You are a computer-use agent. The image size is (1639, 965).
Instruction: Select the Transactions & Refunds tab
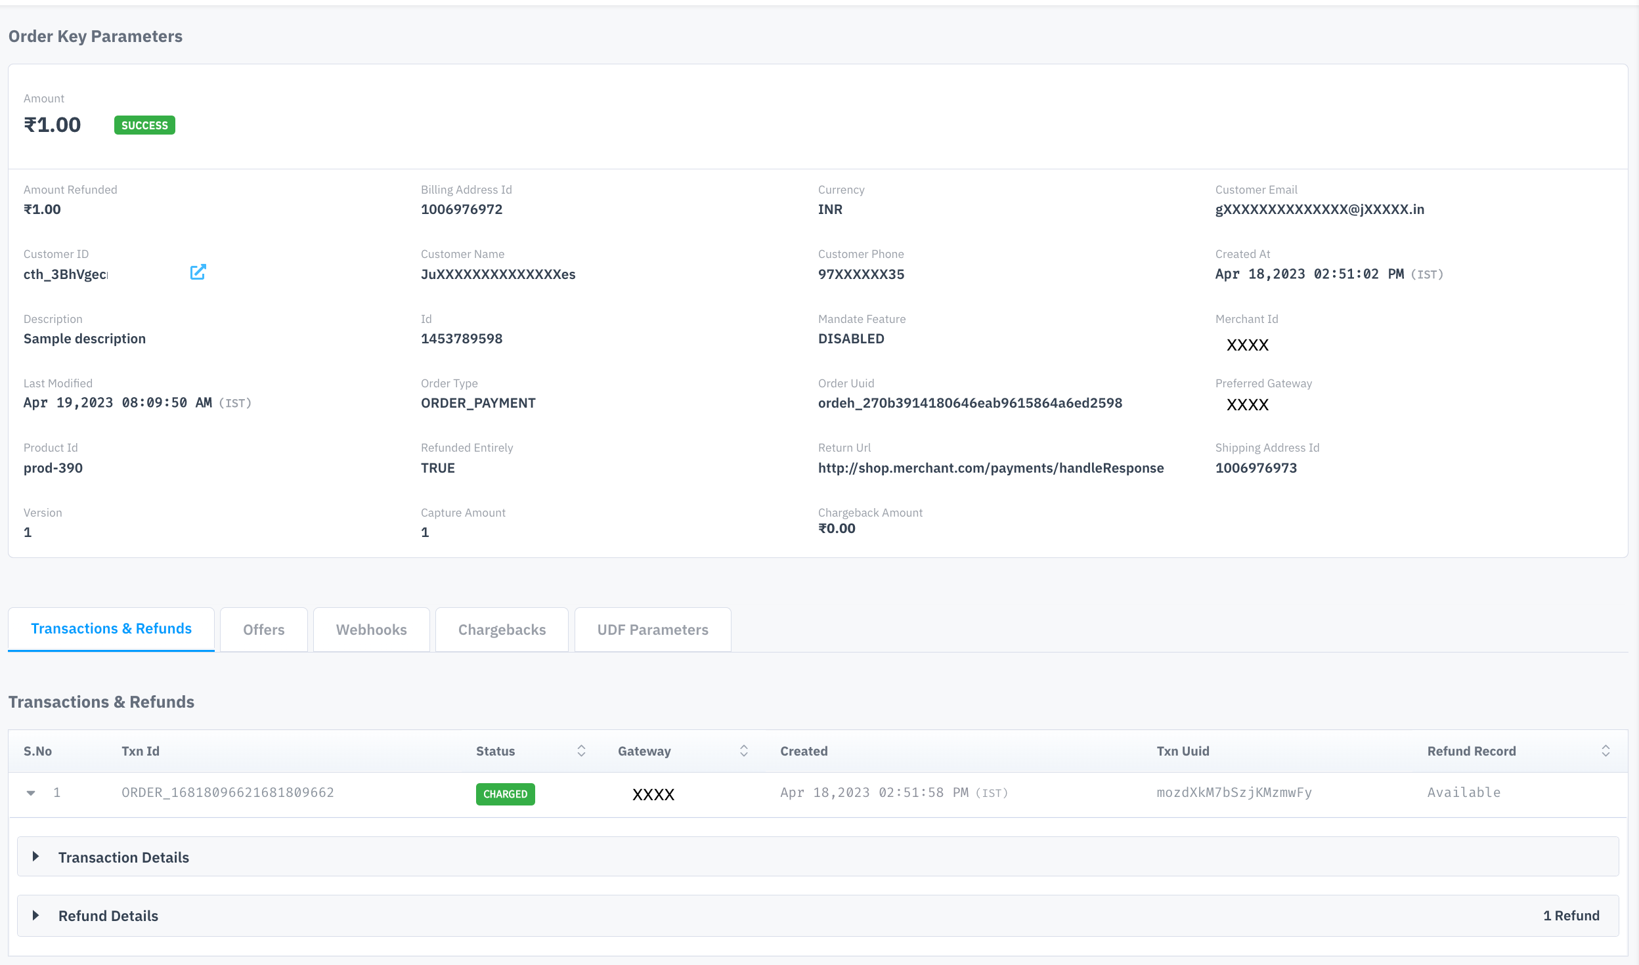point(111,628)
